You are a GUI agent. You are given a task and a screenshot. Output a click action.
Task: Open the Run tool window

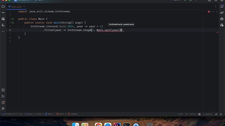(x=3, y=97)
